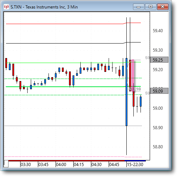178x177 pixels.
Task: Click the 04:45 time axis label
Action: tap(114, 165)
